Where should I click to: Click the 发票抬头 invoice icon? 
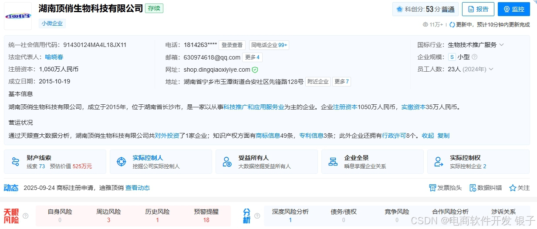[432, 188]
